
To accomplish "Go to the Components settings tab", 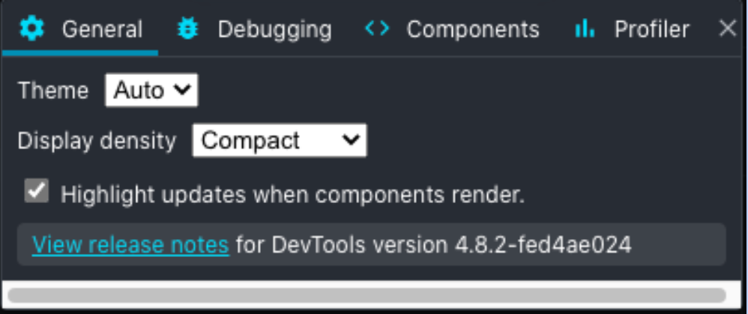I will (473, 29).
